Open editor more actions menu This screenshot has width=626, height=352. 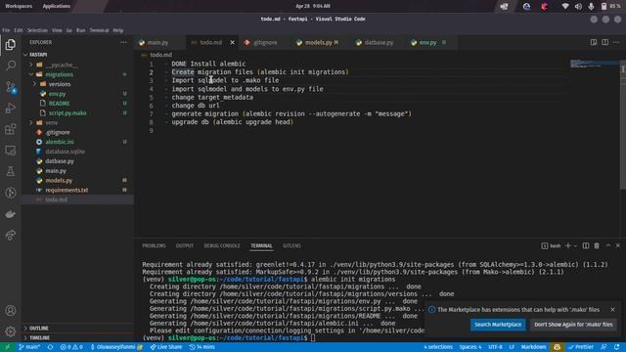(x=616, y=42)
